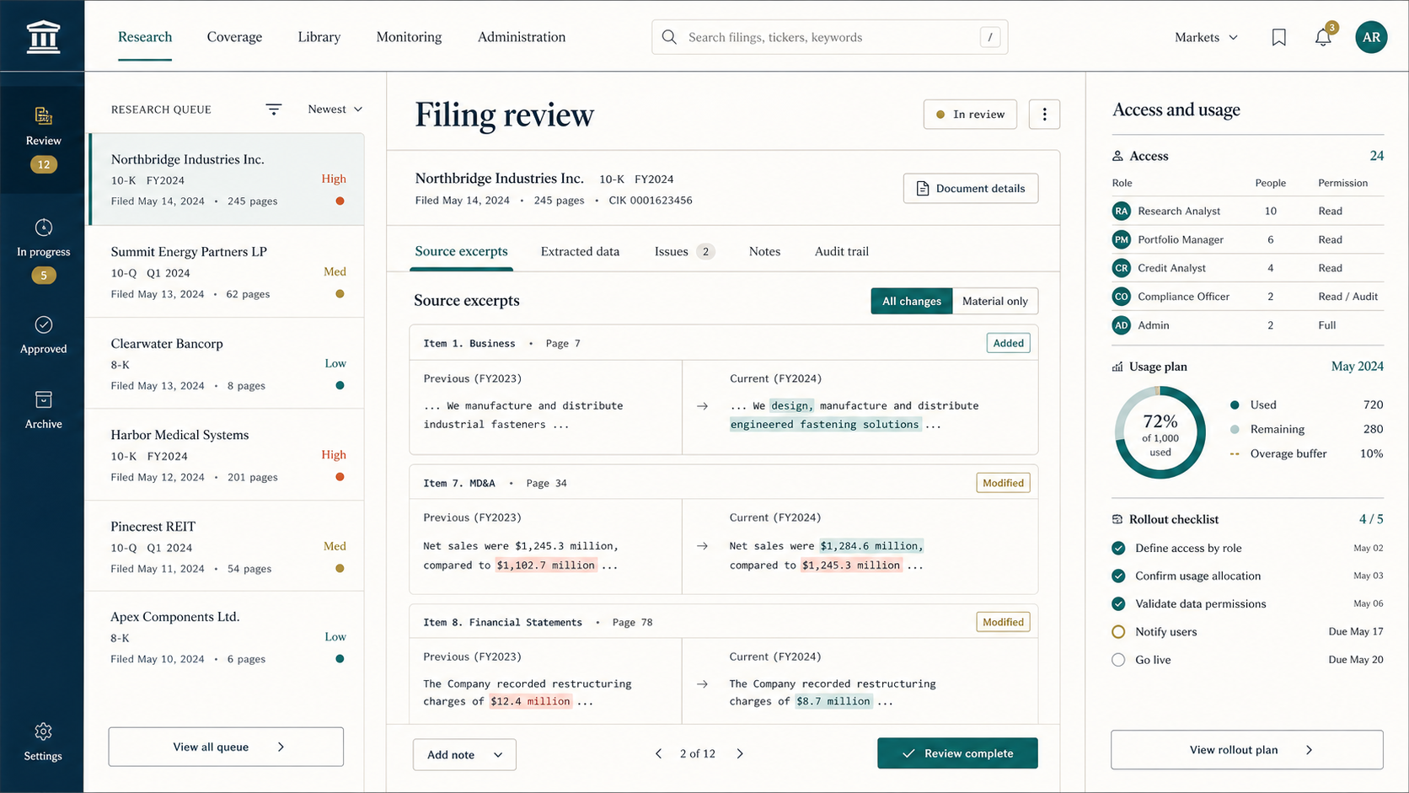Click the Rollout checklist icon
Image resolution: width=1409 pixels, height=793 pixels.
pos(1117,519)
